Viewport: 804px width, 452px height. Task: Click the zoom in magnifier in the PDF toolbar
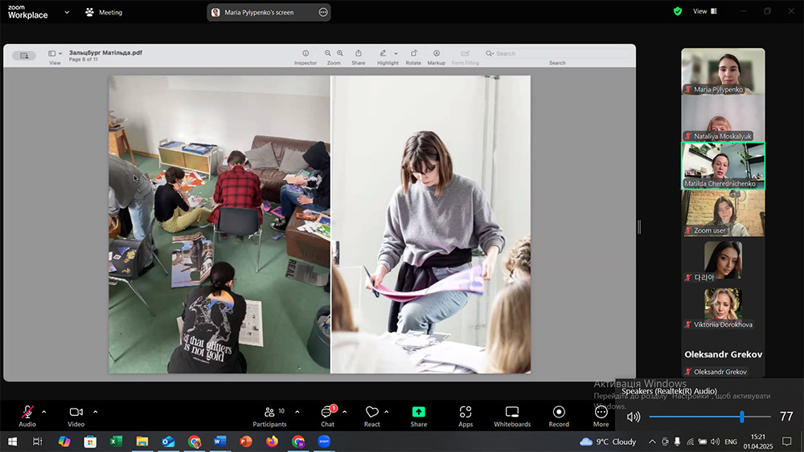pos(340,53)
